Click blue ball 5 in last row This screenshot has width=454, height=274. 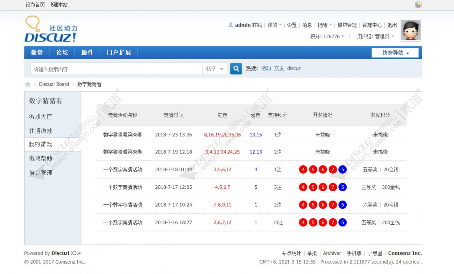coord(343,222)
